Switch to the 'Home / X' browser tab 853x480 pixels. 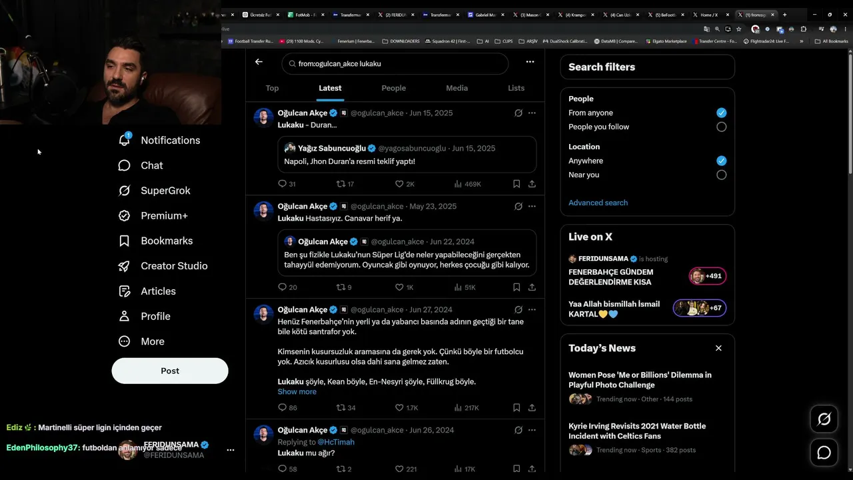click(712, 15)
